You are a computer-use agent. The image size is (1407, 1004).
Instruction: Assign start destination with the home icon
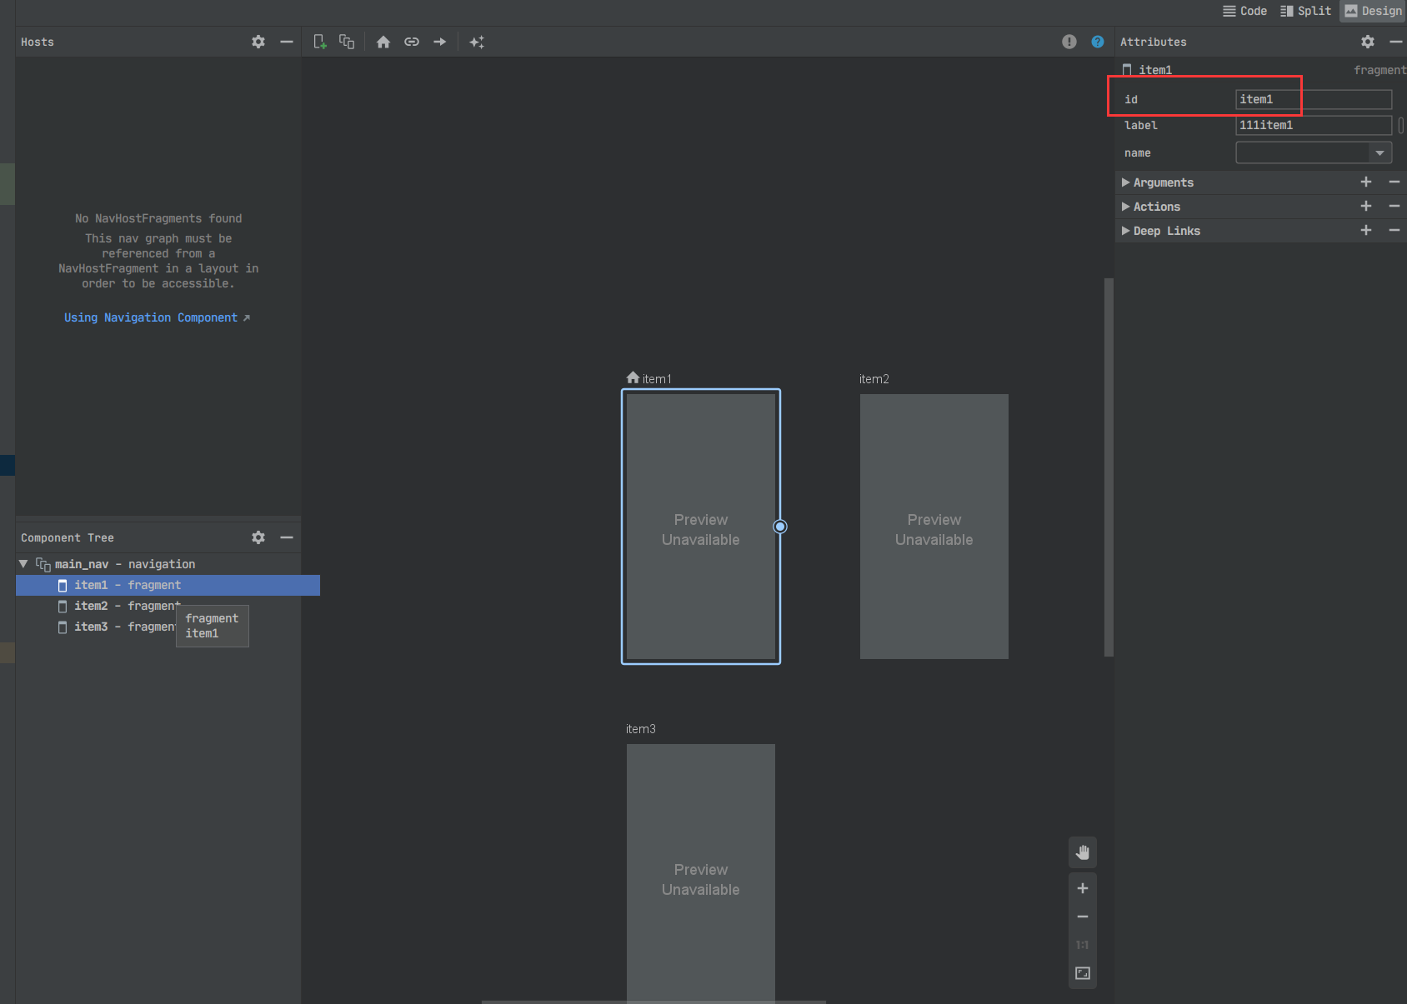tap(383, 41)
